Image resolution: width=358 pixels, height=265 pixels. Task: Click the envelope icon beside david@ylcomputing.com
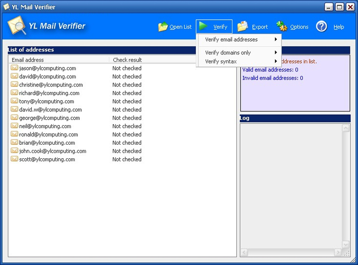point(14,76)
